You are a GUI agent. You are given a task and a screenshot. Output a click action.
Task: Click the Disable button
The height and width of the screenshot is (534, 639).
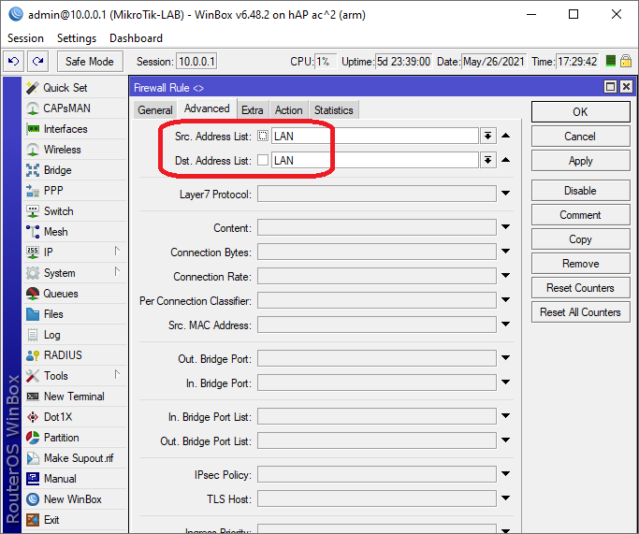(580, 191)
